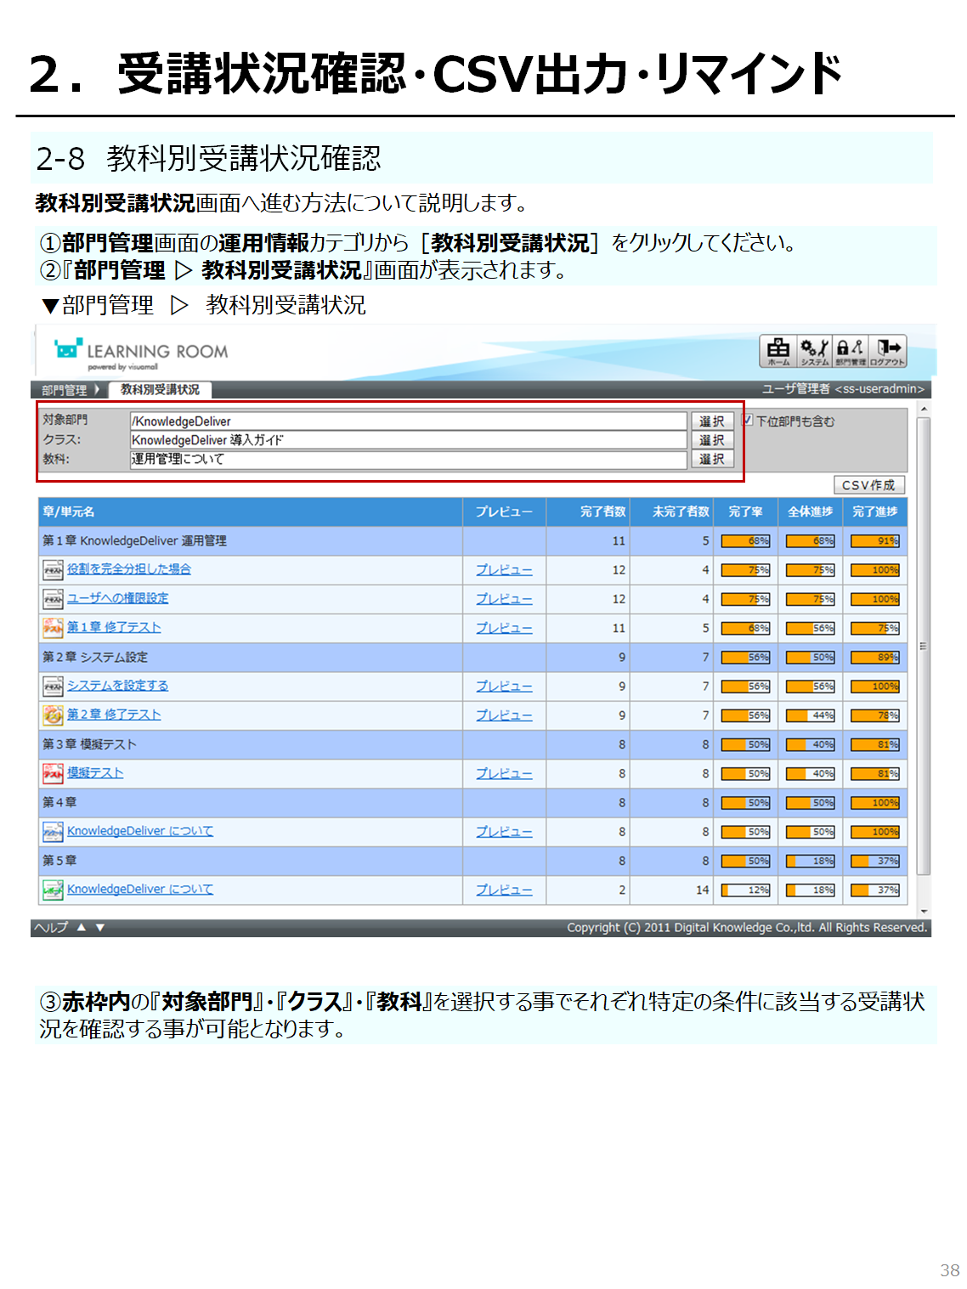Click the text icon beside 役割を完全分担した場合
967x1289 pixels.
point(53,570)
